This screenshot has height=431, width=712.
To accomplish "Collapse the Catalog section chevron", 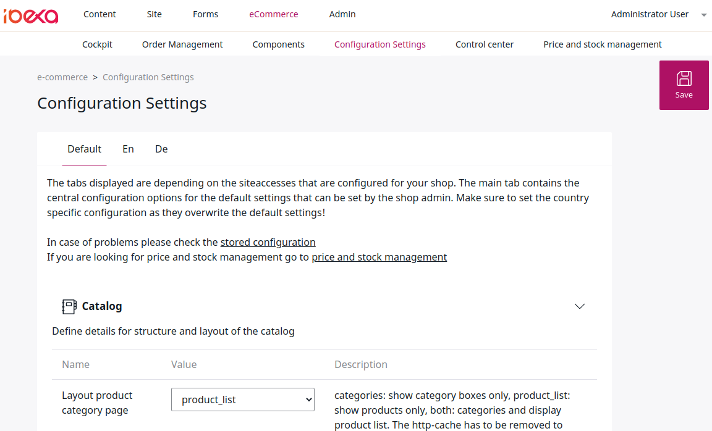I will pos(579,306).
